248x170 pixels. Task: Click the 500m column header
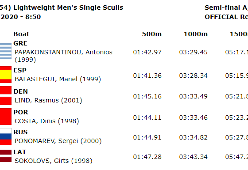[x=151, y=34]
